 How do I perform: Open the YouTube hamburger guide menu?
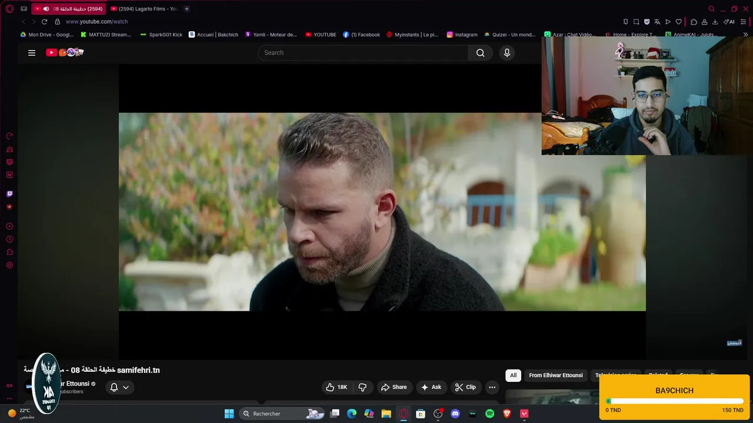[x=32, y=53]
